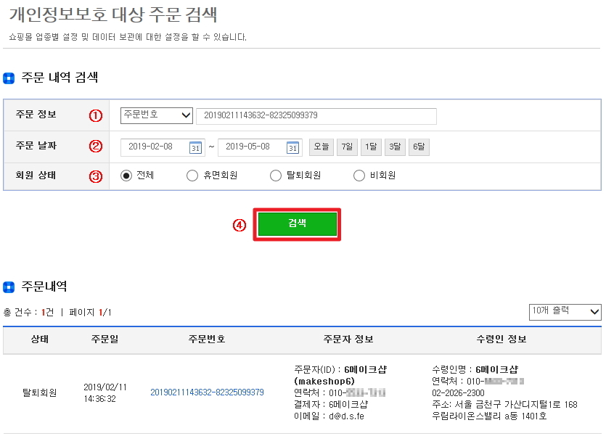Open the start date calendar picker icon
The image size is (606, 436).
tap(195, 147)
